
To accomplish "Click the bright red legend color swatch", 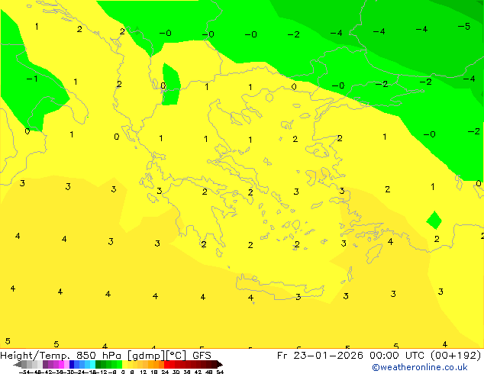I will [x=166, y=364].
